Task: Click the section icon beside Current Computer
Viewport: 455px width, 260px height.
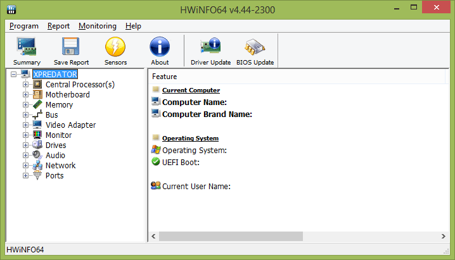Action: [156, 89]
